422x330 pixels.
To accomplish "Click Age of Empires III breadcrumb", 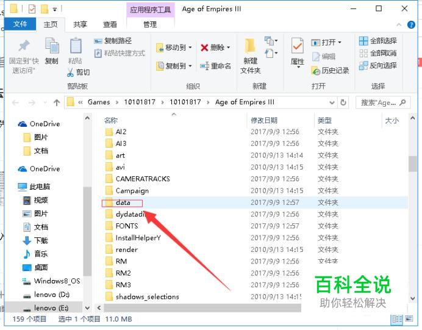I will coord(245,102).
